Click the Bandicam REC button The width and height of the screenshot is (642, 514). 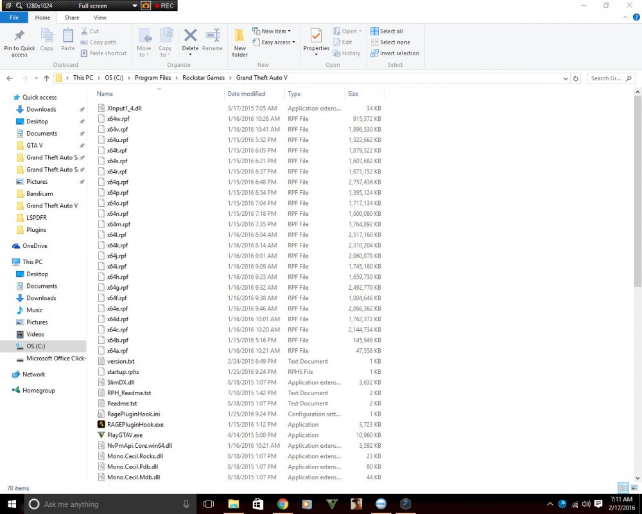(x=164, y=6)
